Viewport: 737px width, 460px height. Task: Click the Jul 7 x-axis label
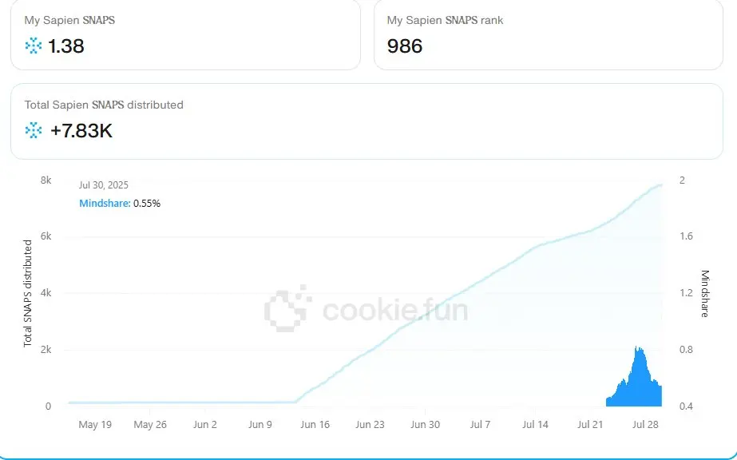pyautogui.click(x=480, y=424)
